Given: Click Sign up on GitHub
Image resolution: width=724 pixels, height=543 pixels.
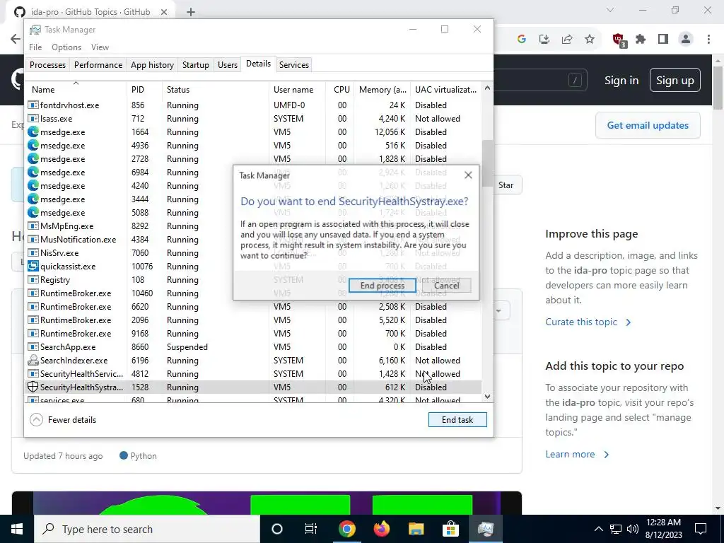Looking at the screenshot, I should (675, 81).
